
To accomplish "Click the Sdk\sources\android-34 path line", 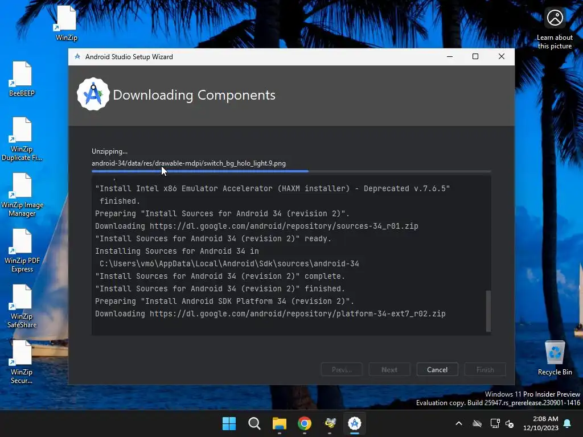I will [x=229, y=263].
